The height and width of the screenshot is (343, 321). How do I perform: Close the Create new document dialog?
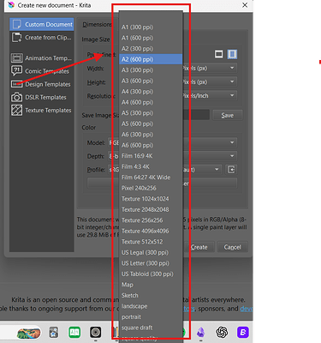click(x=245, y=5)
